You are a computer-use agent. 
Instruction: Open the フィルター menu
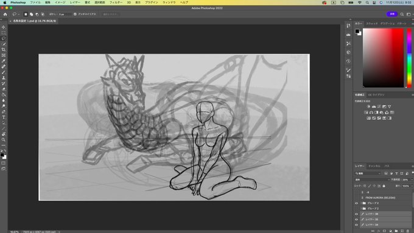point(116,2)
